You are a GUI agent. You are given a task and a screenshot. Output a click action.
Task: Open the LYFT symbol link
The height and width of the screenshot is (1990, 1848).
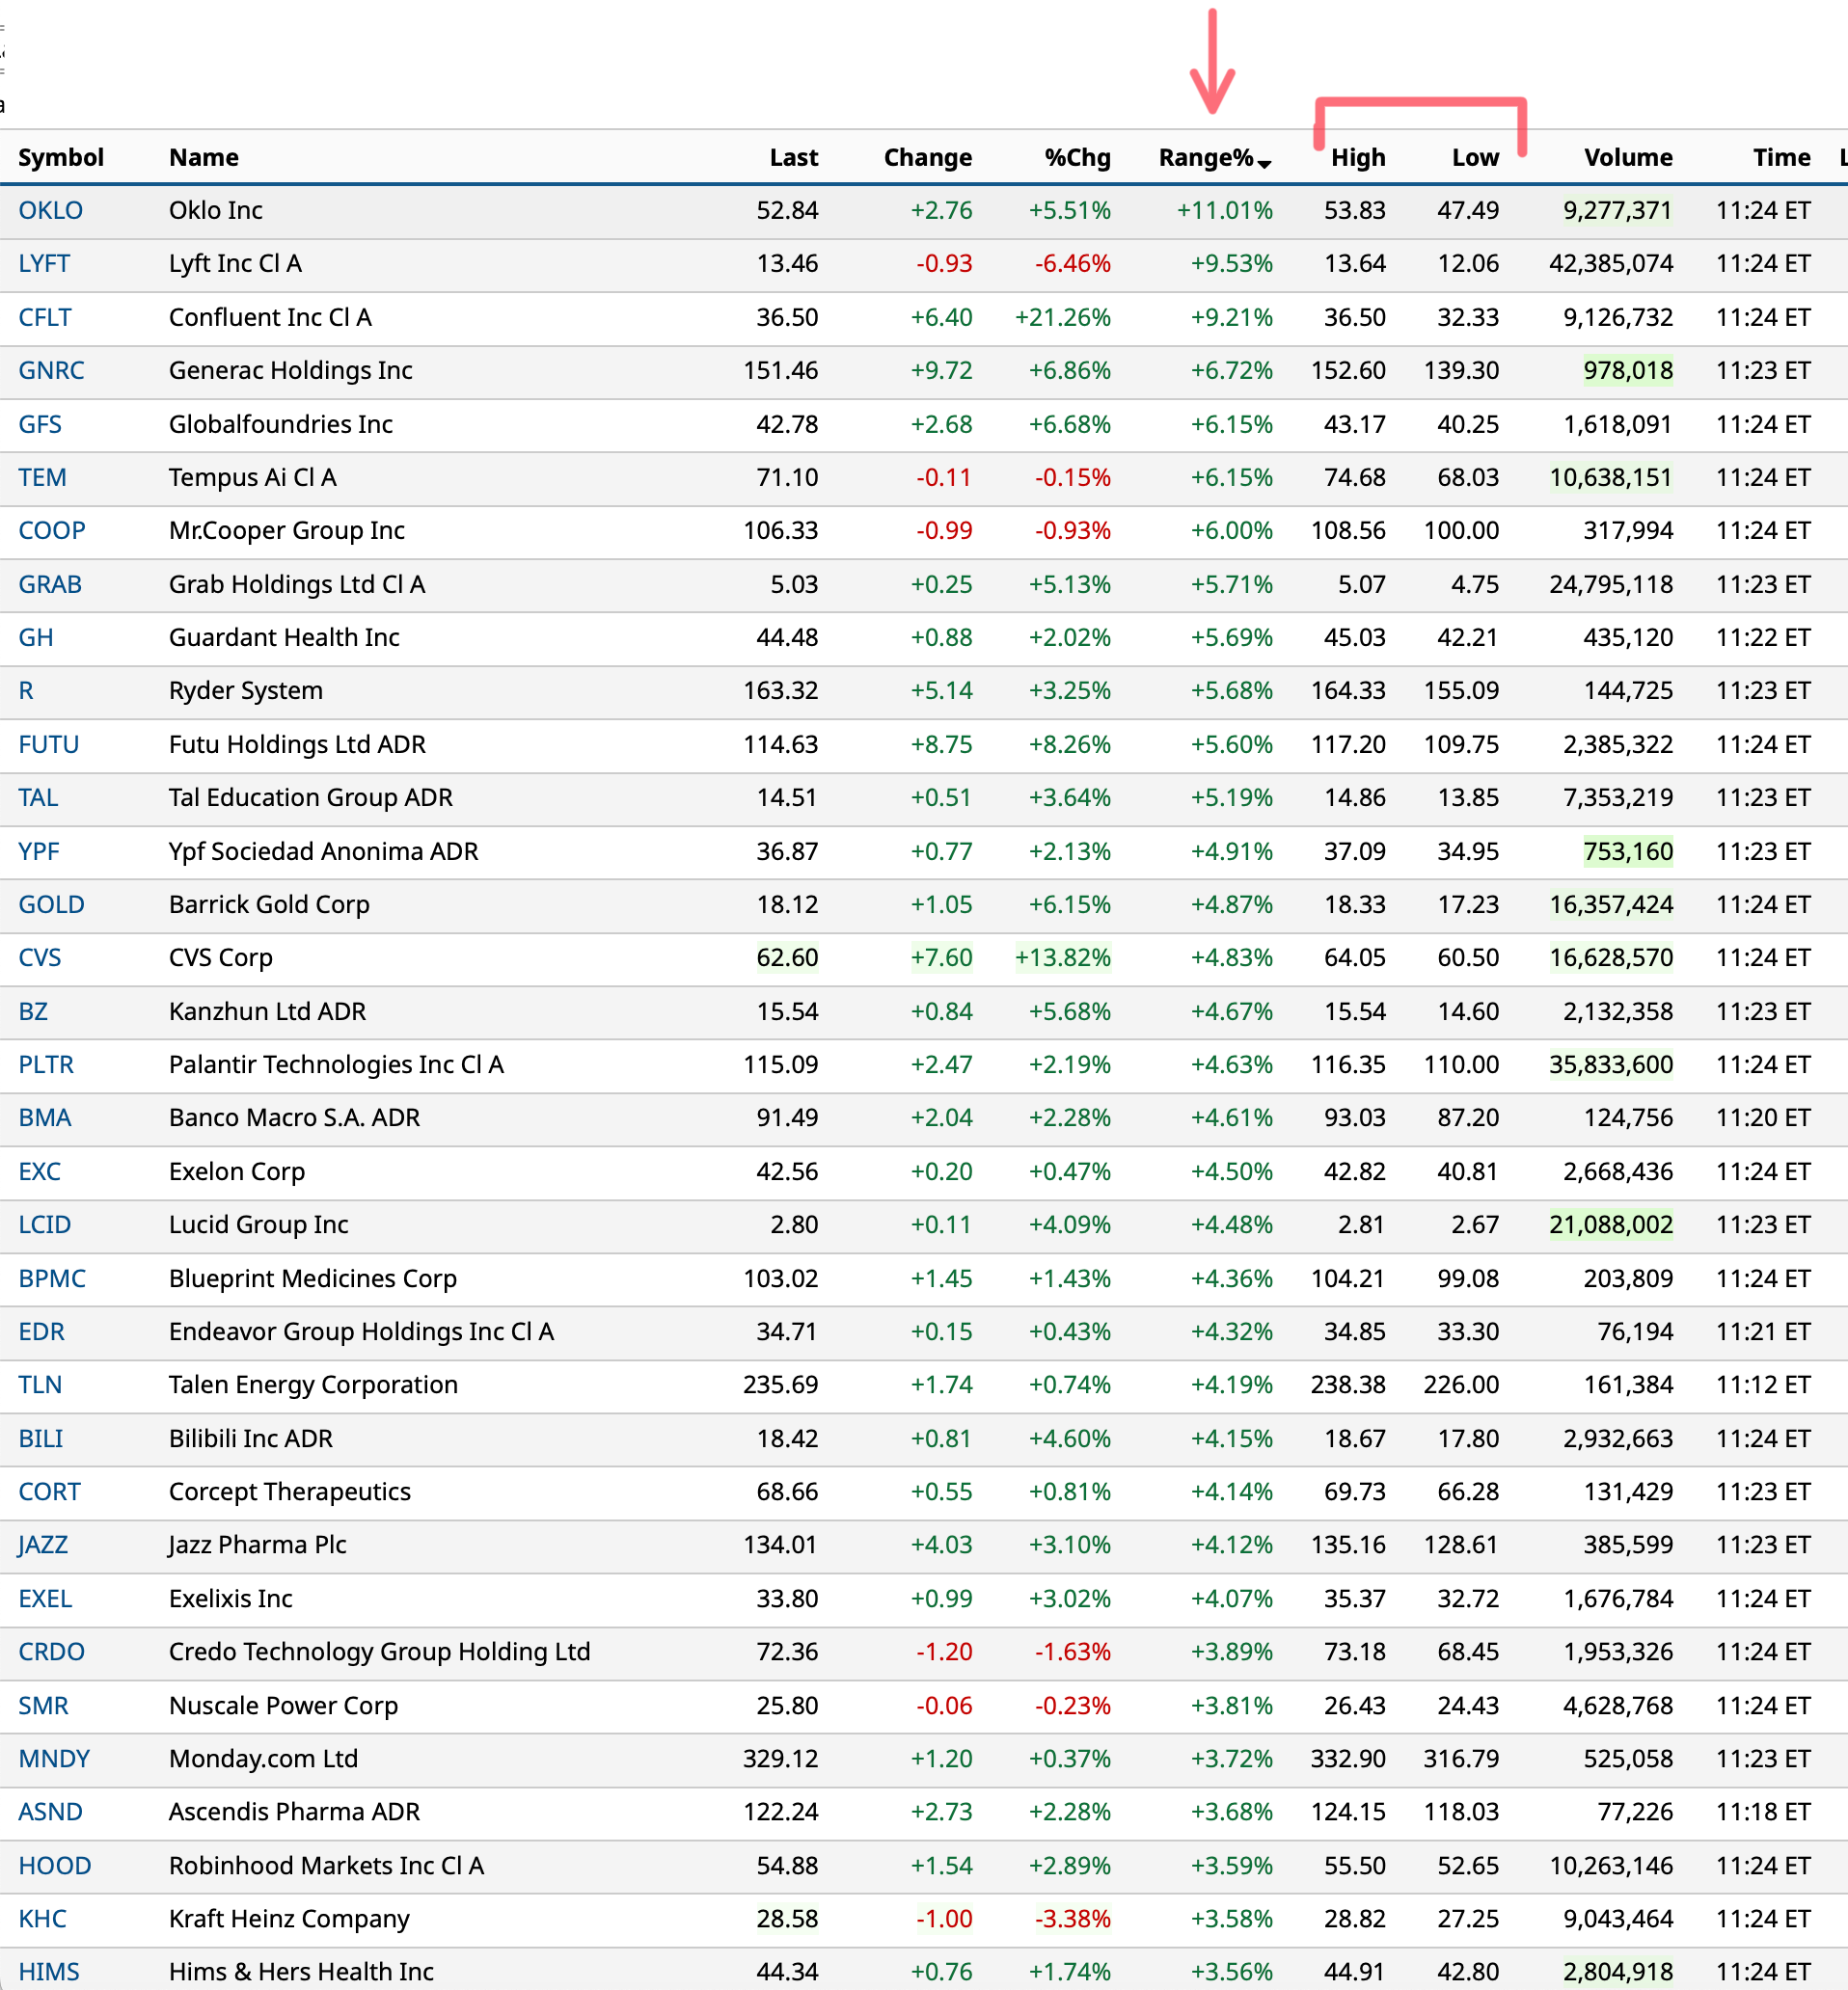click(x=44, y=264)
